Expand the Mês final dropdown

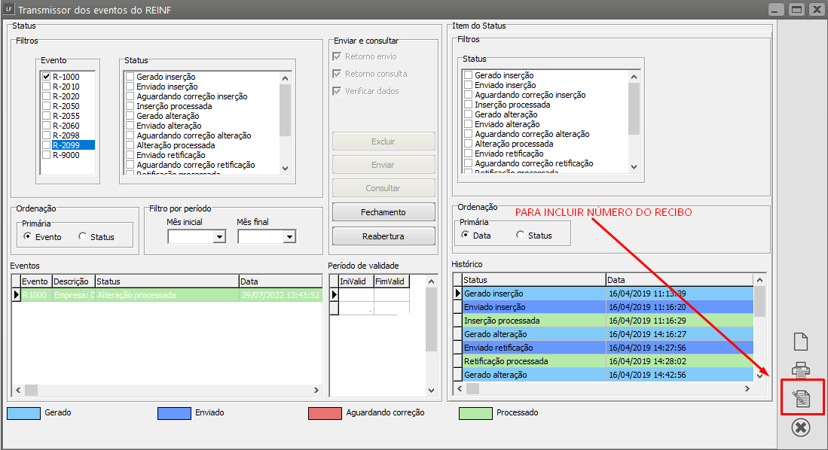click(289, 237)
